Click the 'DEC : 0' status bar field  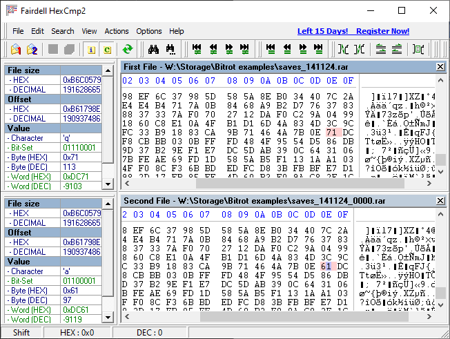tap(150, 333)
